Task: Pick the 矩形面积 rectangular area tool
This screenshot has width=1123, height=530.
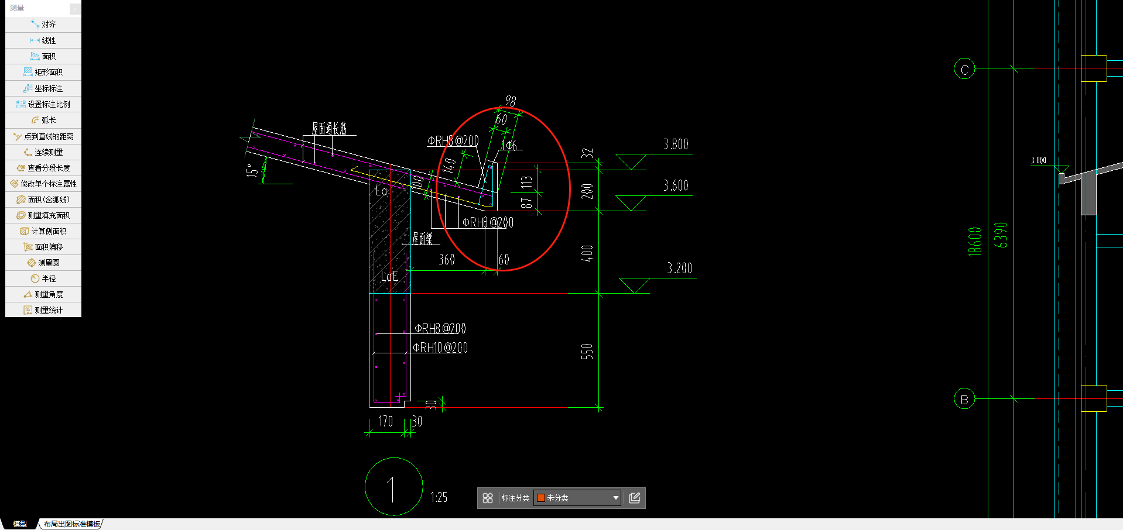Action: tap(43, 72)
